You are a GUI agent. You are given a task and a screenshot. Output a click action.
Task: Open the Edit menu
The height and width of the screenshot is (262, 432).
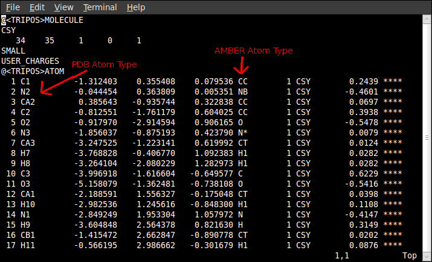click(37, 7)
